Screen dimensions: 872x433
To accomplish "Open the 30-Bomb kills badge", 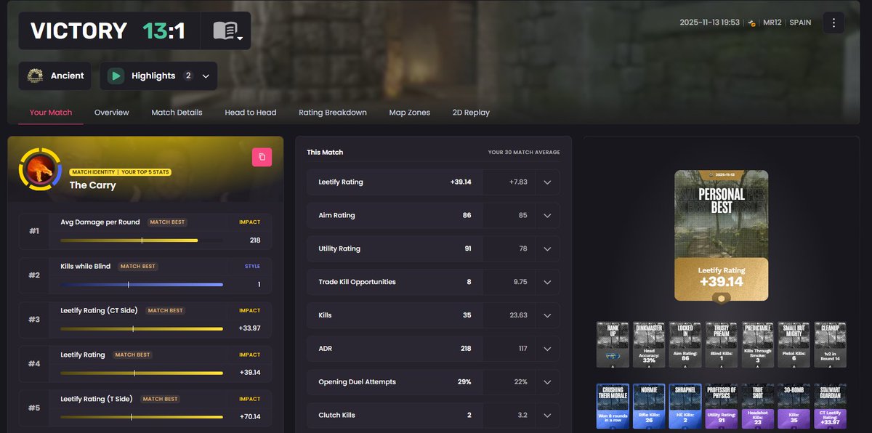I will point(794,406).
